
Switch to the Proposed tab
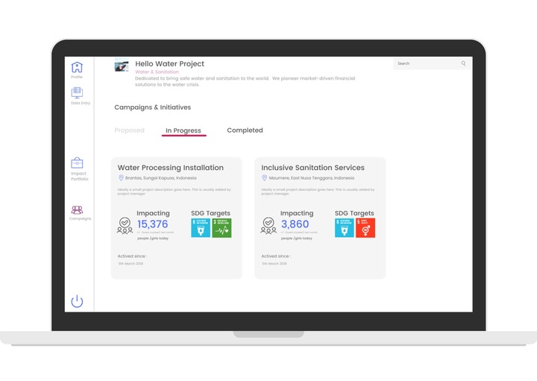pos(129,130)
